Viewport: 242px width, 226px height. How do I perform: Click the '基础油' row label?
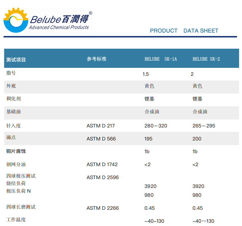click(14, 112)
